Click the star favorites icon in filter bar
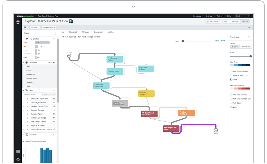The height and width of the screenshot is (164, 267). (x=249, y=27)
